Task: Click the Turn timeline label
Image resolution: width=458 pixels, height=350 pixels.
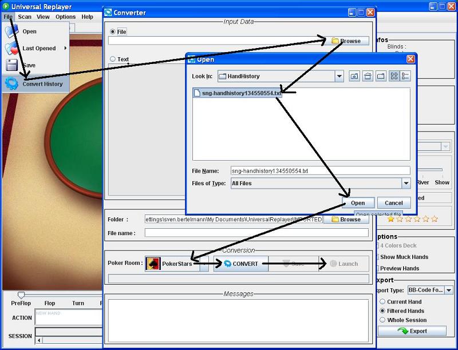Action: [x=78, y=303]
